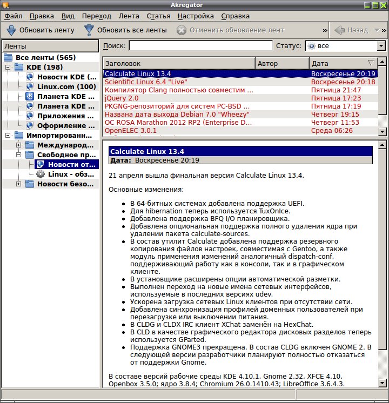Select the Linux - обз... feed
This screenshot has width=389, height=403.
click(x=67, y=174)
